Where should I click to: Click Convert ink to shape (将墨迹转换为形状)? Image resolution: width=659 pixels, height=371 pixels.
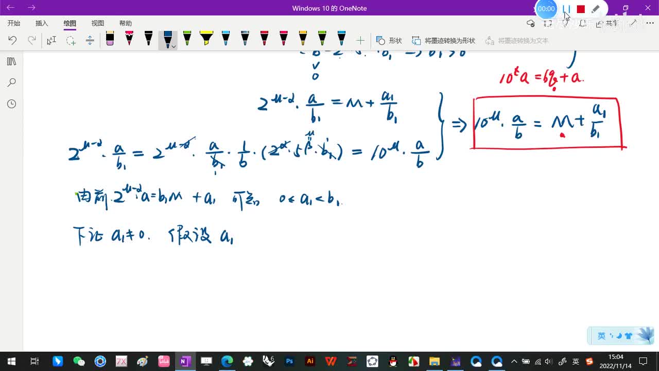pos(443,40)
